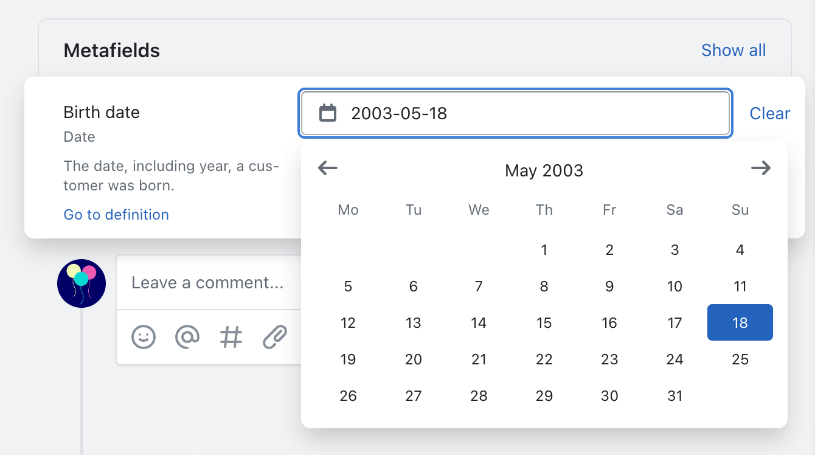Go to next month arrow

pyautogui.click(x=761, y=168)
